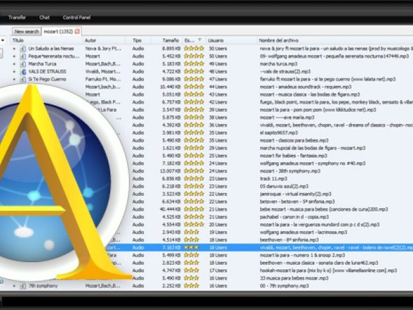
Task: Click audio file icon for Un Saludo a las Nenas
Action: pos(23,48)
